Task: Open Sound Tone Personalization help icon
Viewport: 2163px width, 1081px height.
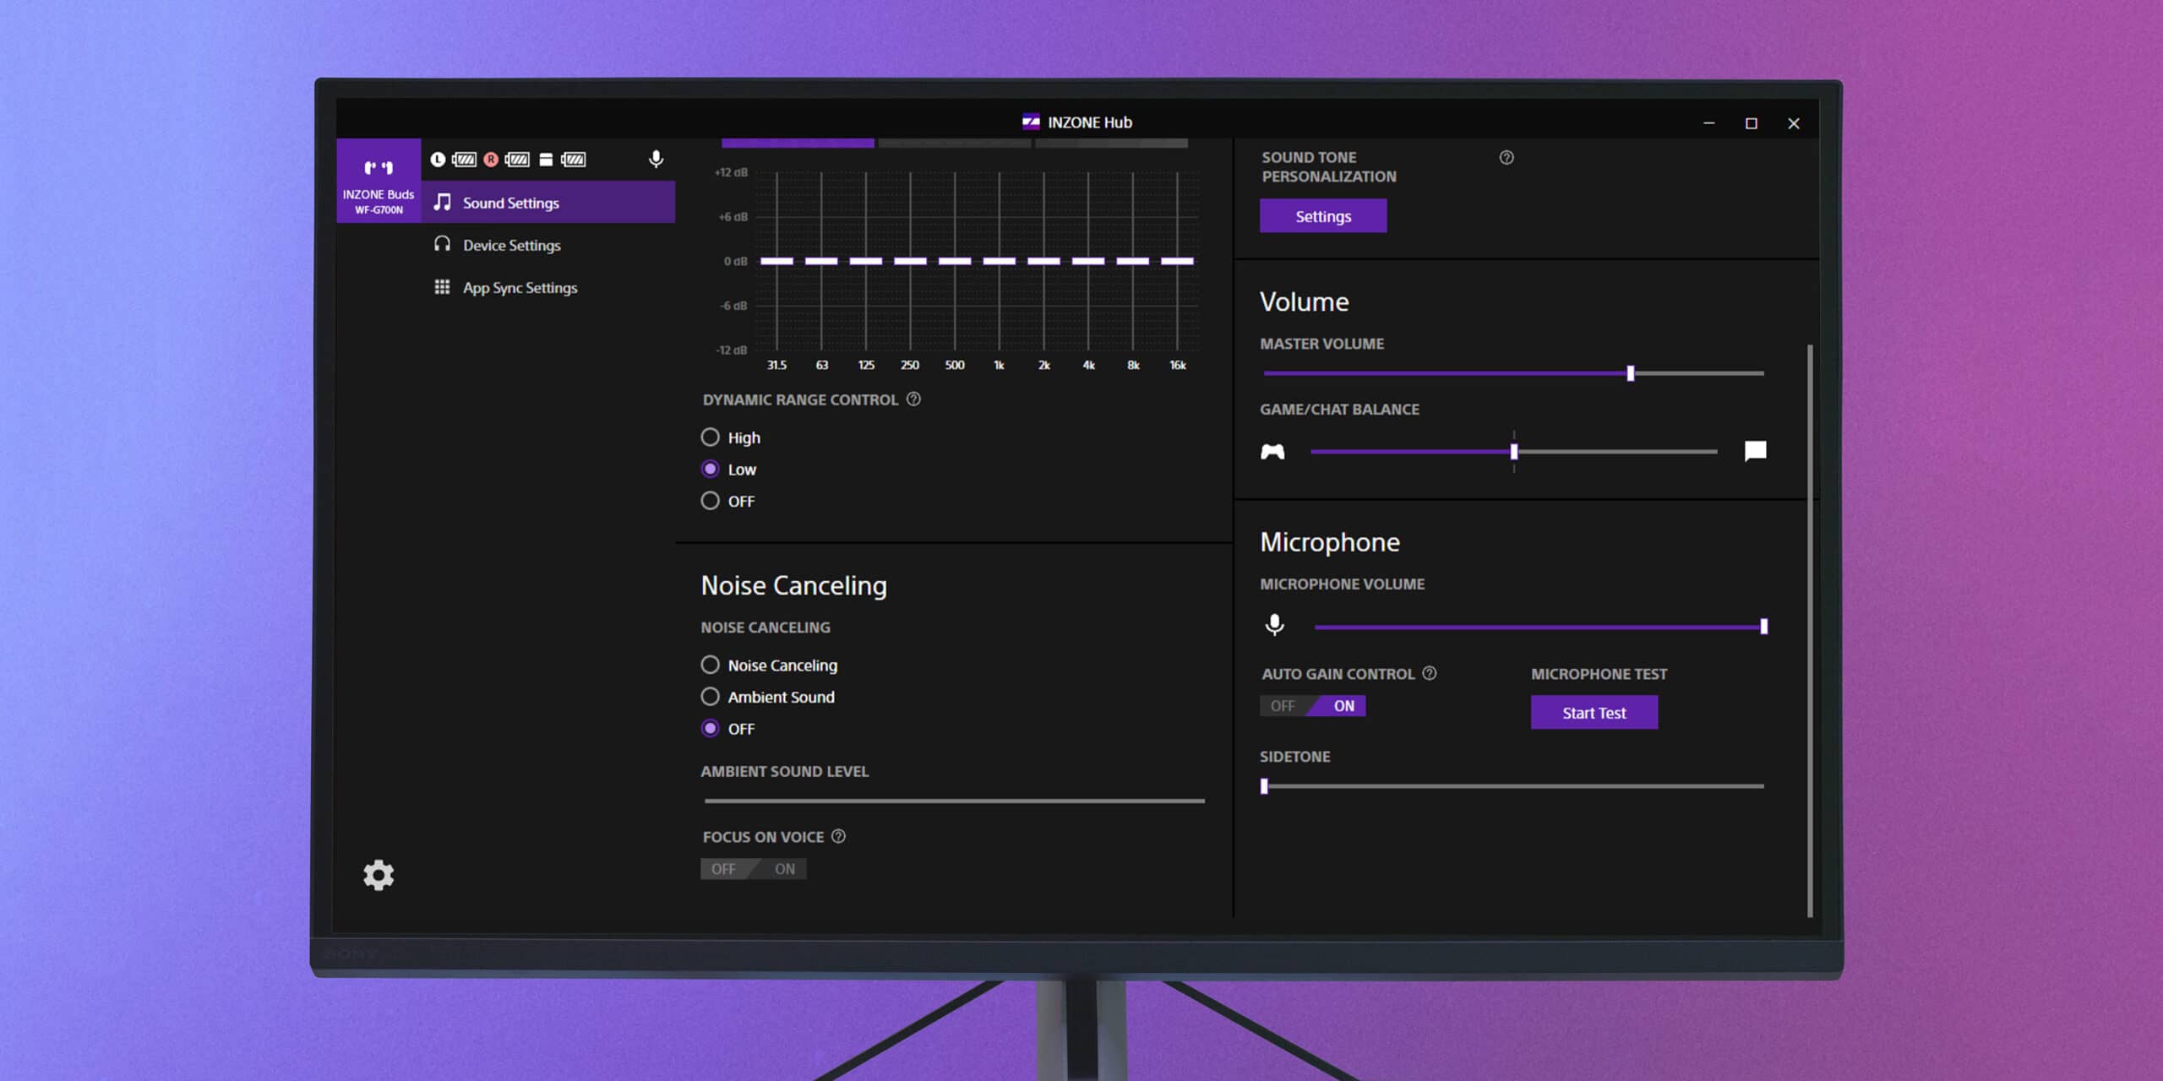Action: click(x=1506, y=158)
